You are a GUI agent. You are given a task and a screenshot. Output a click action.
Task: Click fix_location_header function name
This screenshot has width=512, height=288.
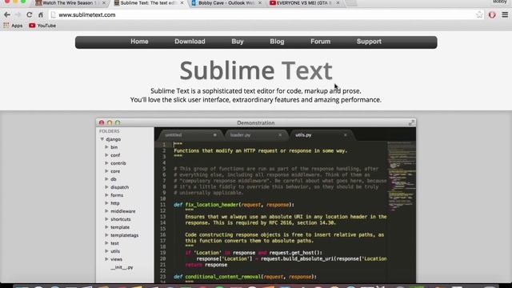tap(212, 205)
